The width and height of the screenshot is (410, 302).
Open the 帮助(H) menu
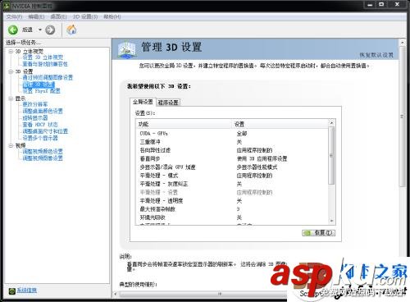coord(112,17)
